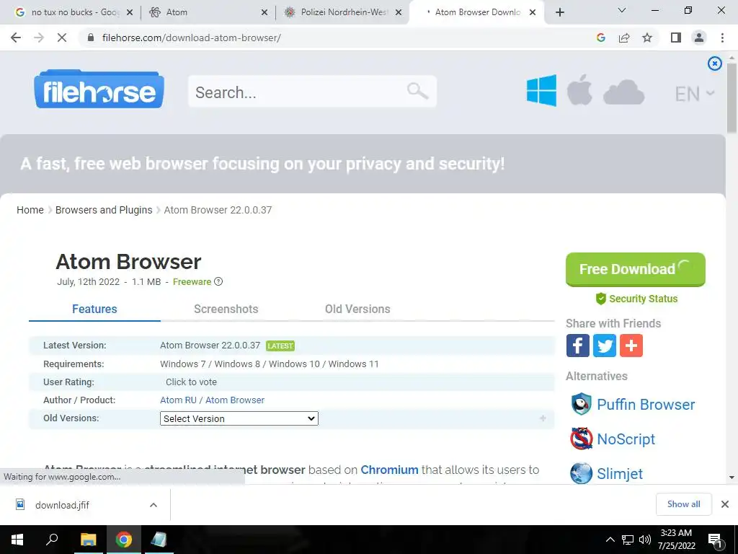
Task: Click the Freeware license link
Action: pyautogui.click(x=192, y=282)
